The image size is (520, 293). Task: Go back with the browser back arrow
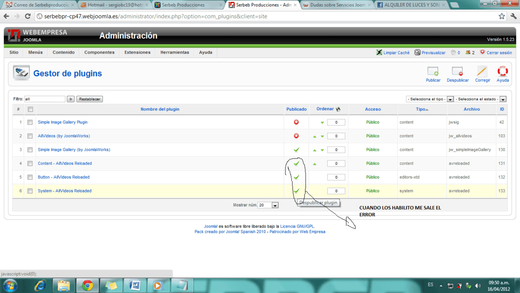click(x=6, y=16)
